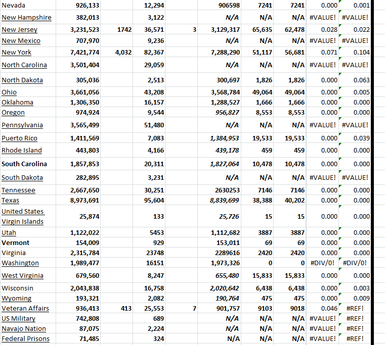
Task: Select cell with value 1742
Action: [117, 30]
